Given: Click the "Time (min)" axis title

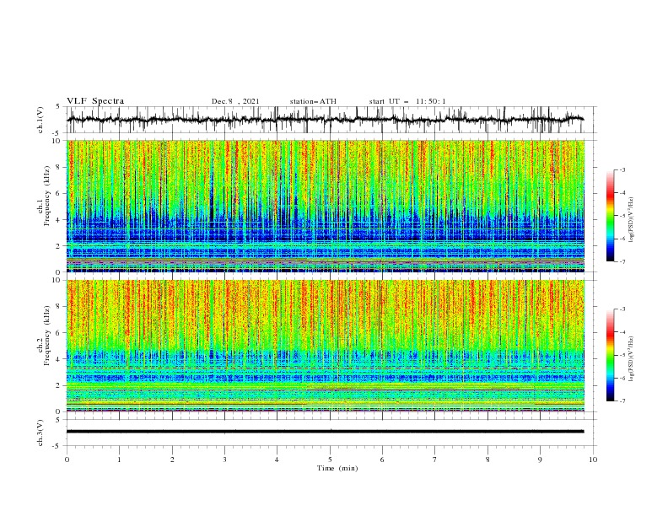Looking at the screenshot, I should click(x=337, y=468).
